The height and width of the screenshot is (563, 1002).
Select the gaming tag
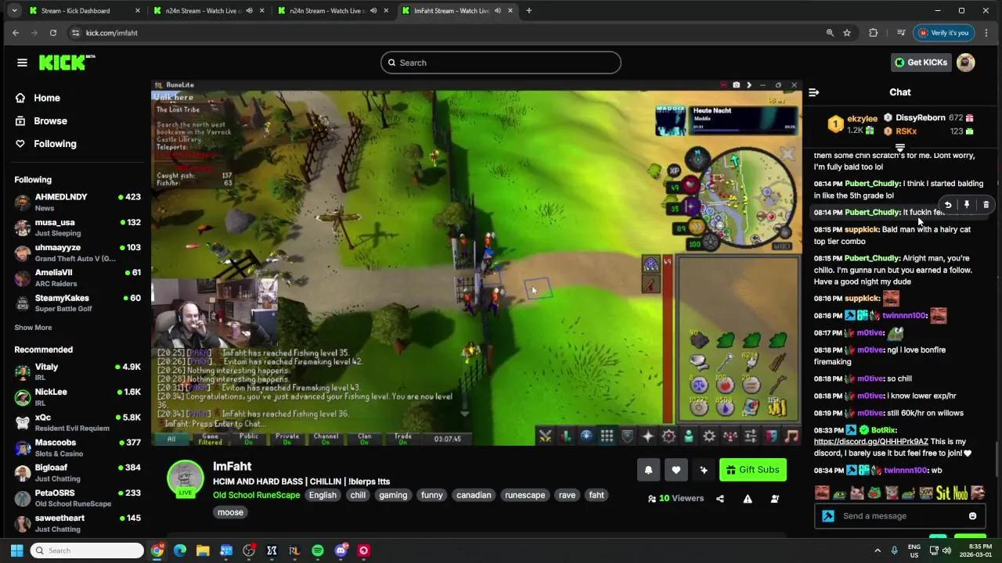[x=393, y=495]
